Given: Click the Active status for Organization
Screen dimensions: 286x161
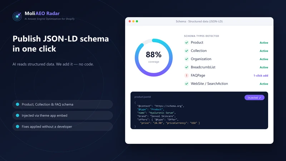Looking at the screenshot, I should coord(264,59).
